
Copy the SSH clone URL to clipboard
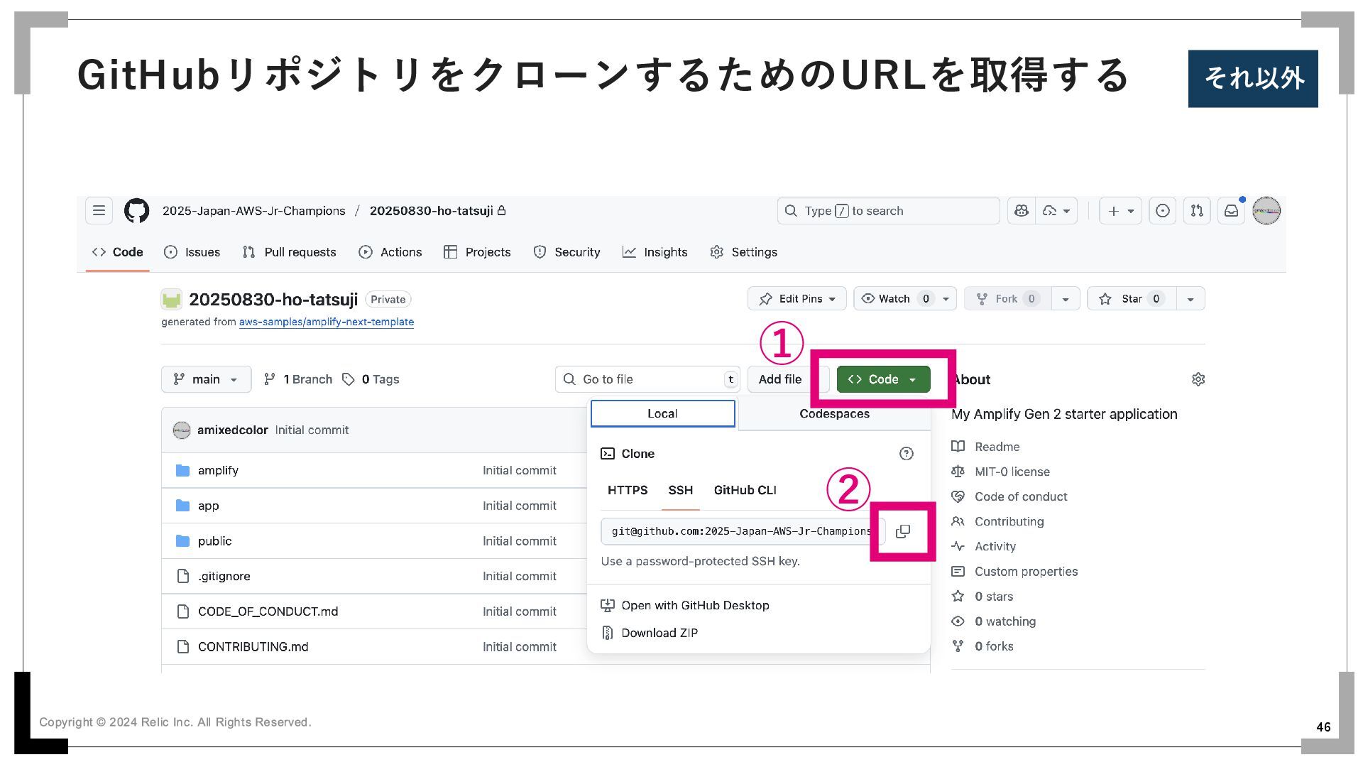[x=903, y=531]
